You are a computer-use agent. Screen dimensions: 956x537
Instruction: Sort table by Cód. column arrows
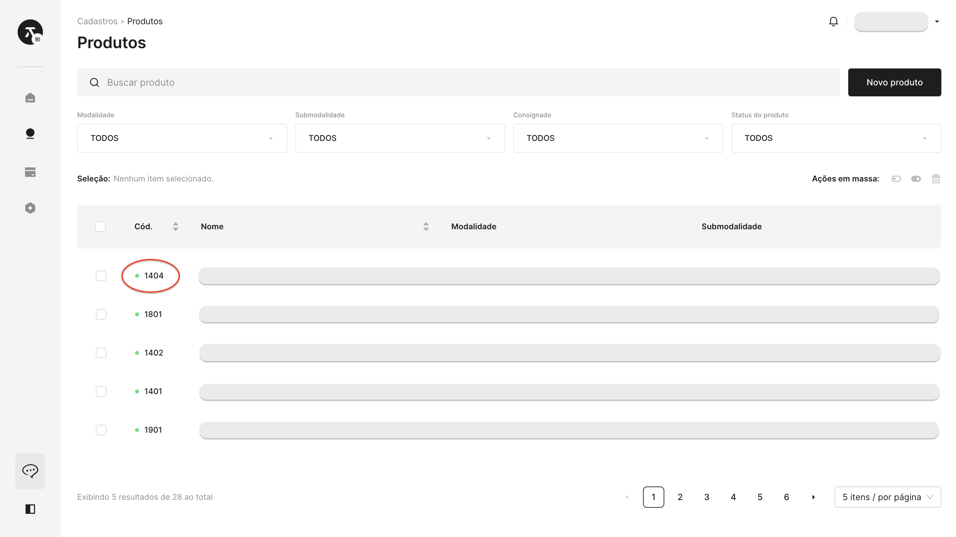pos(176,227)
